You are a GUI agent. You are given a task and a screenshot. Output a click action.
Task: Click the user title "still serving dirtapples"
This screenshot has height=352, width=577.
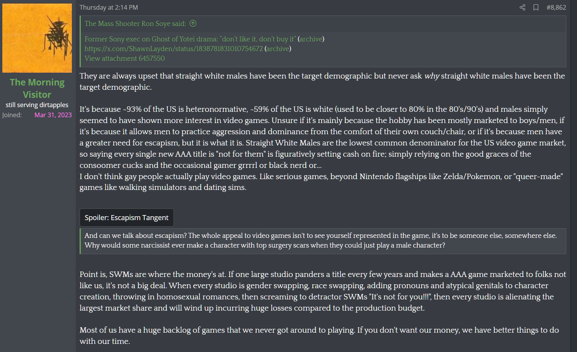coord(37,105)
